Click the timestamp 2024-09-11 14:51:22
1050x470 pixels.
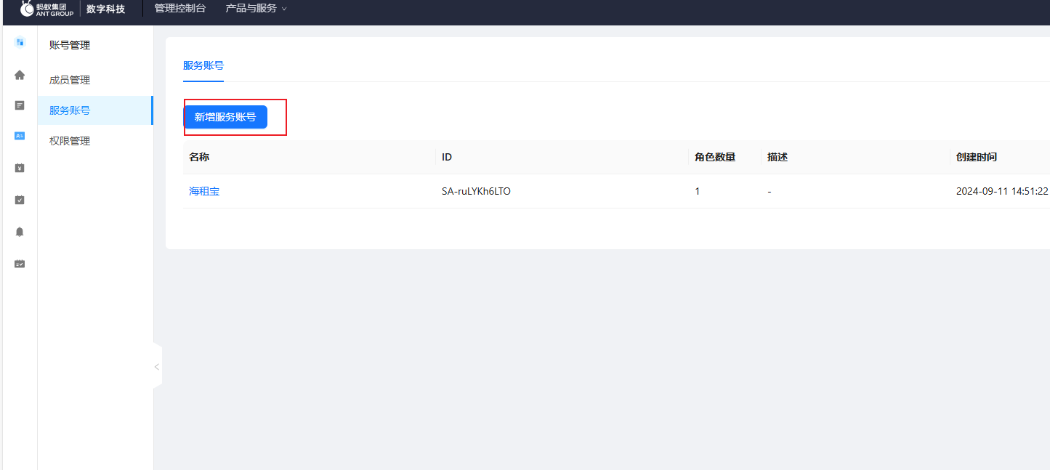click(1002, 191)
